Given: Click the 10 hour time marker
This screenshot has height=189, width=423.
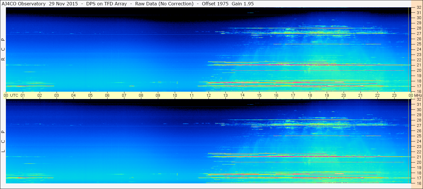Looking at the screenshot, I should pyautogui.click(x=175, y=95).
